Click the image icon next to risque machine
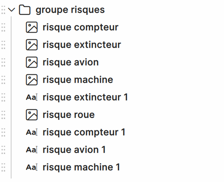The image size is (224, 182). click(x=32, y=80)
